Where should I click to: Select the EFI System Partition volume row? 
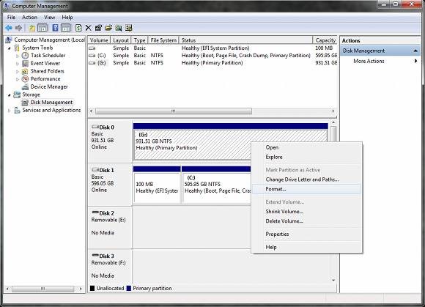click(x=212, y=48)
